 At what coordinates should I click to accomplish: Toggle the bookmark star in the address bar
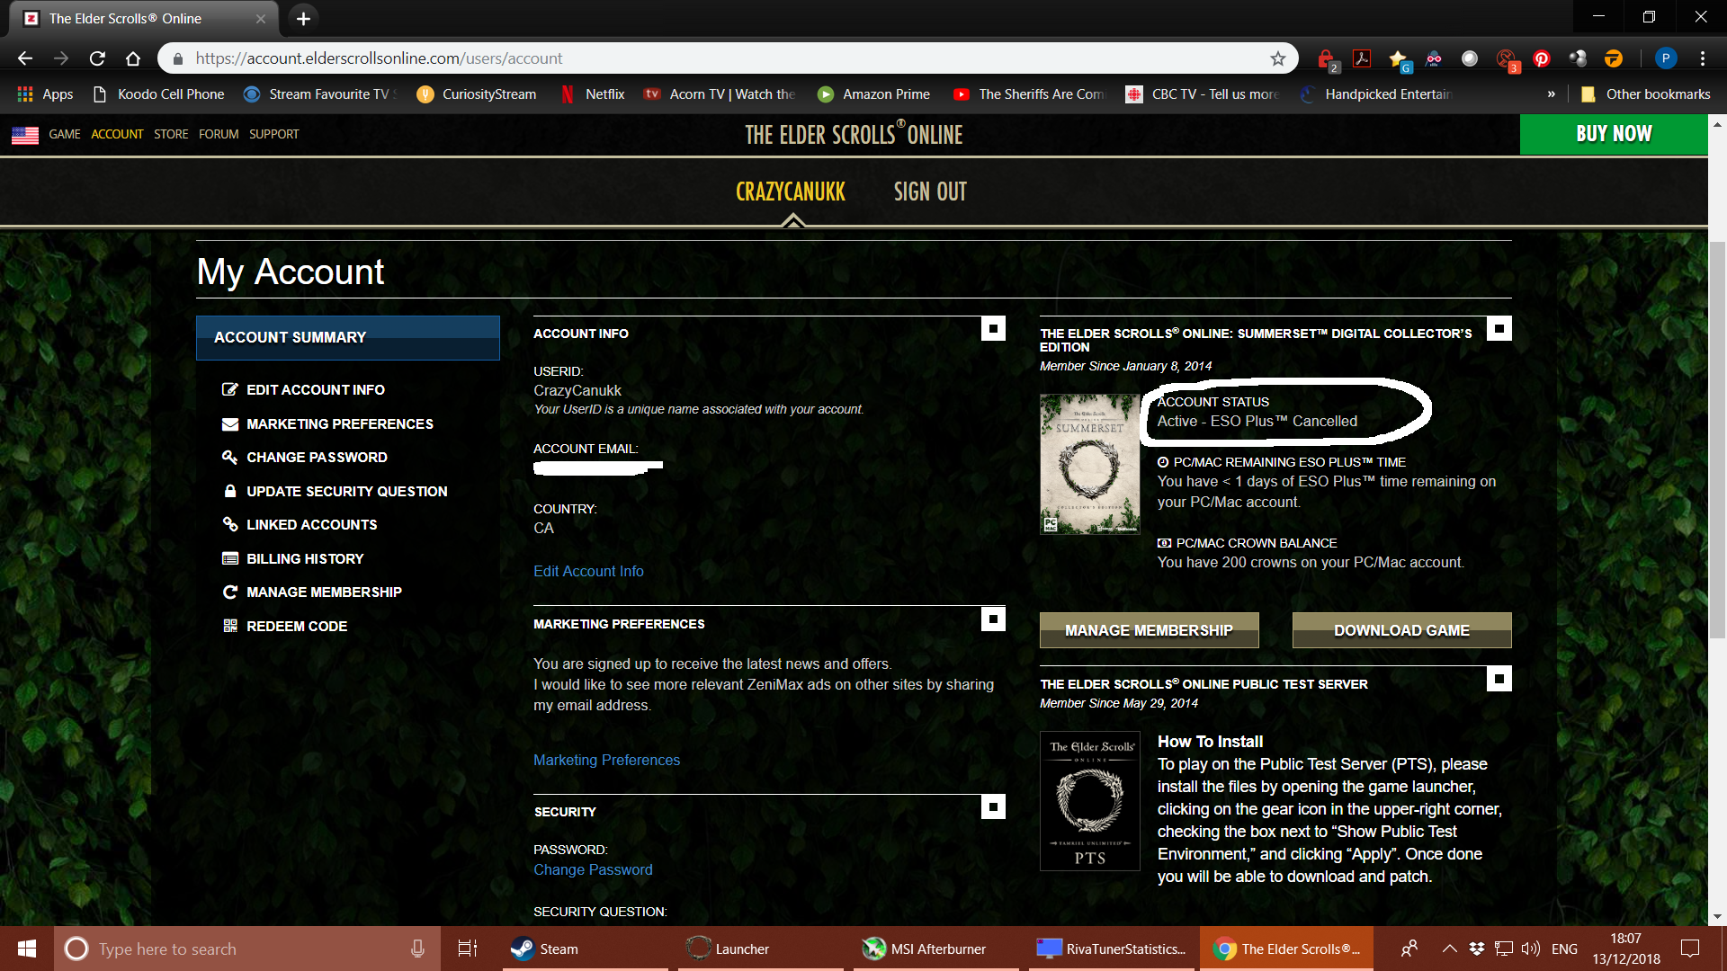point(1277,58)
